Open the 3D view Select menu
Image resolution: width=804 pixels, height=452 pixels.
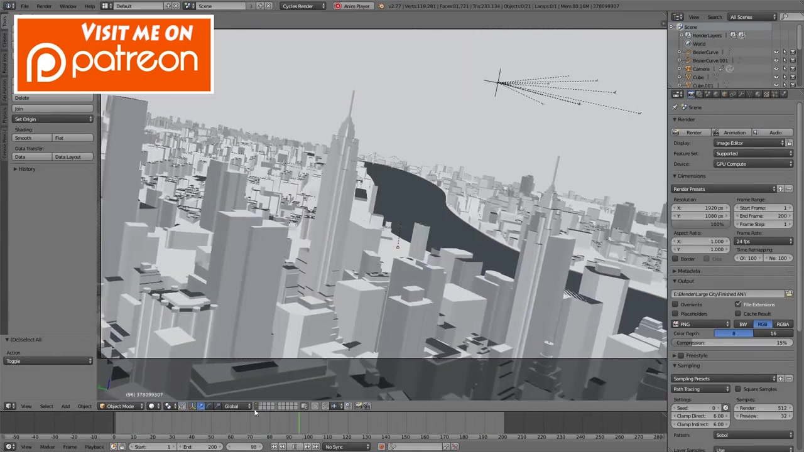click(x=46, y=406)
